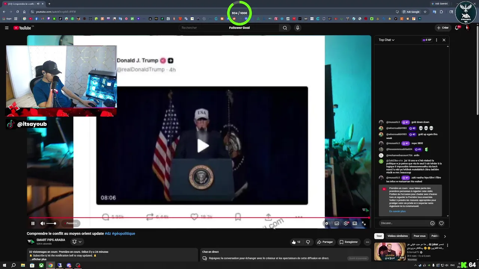Focus the Discuter chat input
Image resolution: width=479 pixels, height=269 pixels.
tap(403, 223)
